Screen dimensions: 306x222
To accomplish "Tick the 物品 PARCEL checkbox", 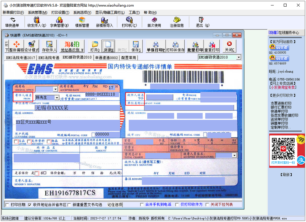I will coord(49,141).
